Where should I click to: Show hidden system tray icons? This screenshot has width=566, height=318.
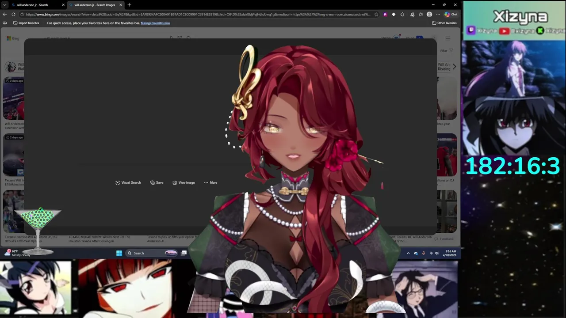408,253
